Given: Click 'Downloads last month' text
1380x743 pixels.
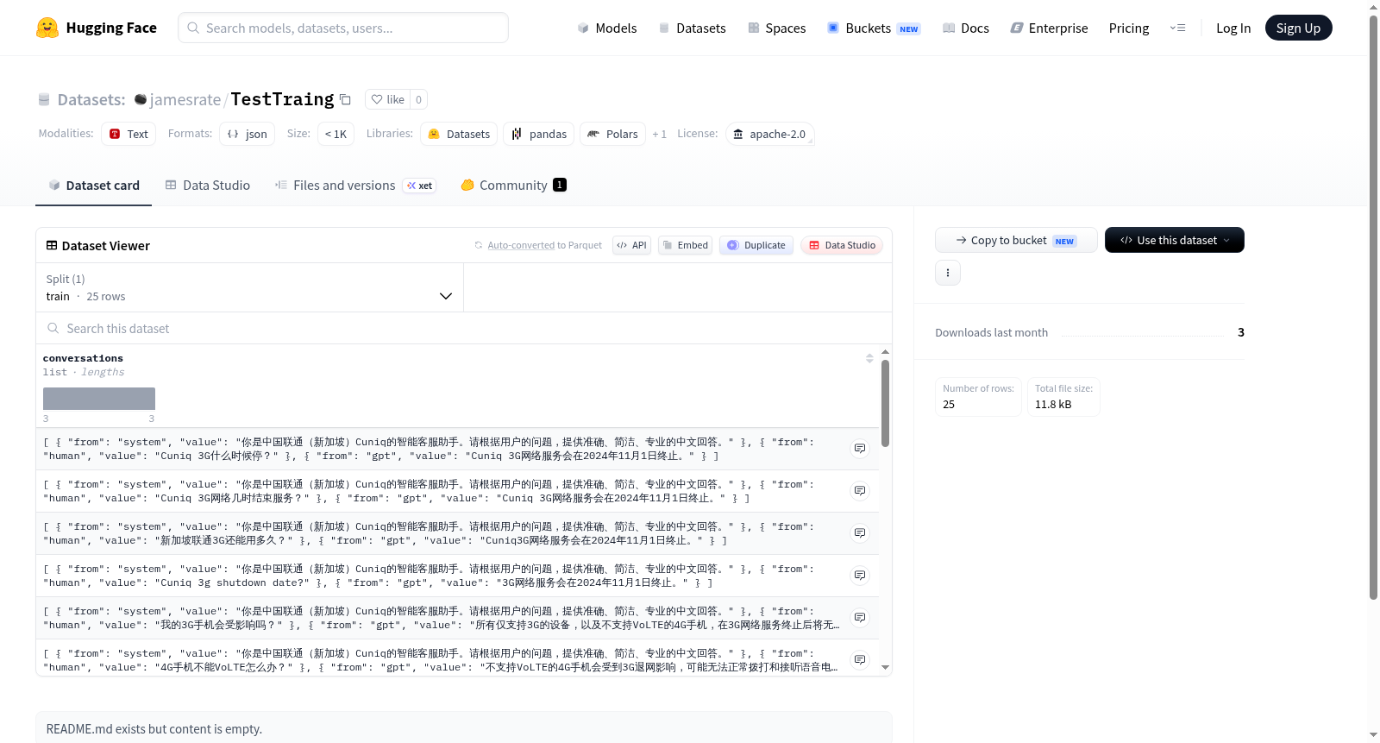Looking at the screenshot, I should click(991, 332).
